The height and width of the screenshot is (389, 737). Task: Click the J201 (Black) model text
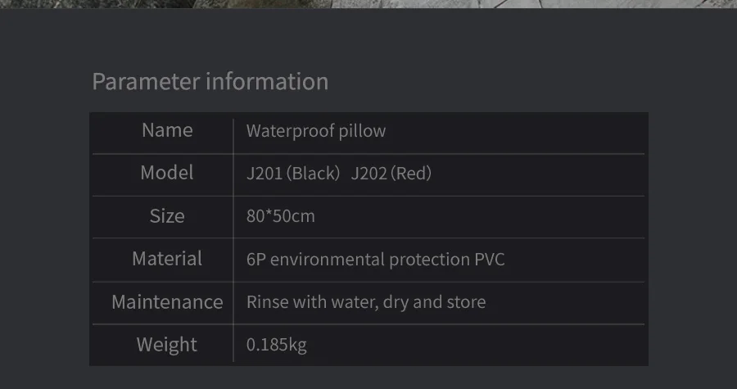tap(293, 174)
